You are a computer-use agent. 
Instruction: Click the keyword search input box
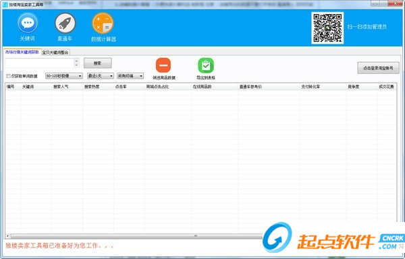click(x=40, y=63)
